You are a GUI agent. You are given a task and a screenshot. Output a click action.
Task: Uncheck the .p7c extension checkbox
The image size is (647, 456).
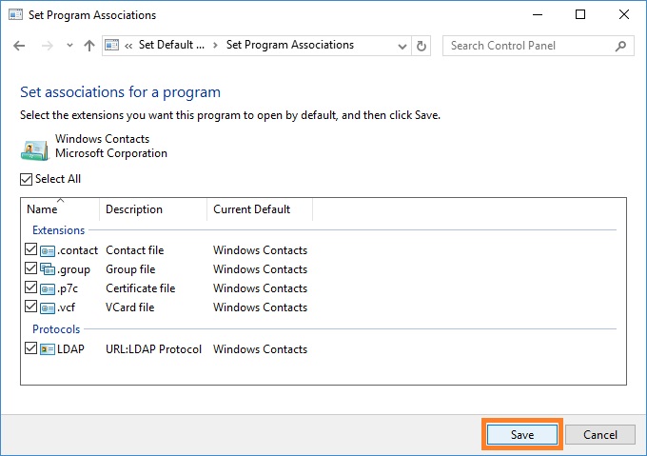point(30,287)
